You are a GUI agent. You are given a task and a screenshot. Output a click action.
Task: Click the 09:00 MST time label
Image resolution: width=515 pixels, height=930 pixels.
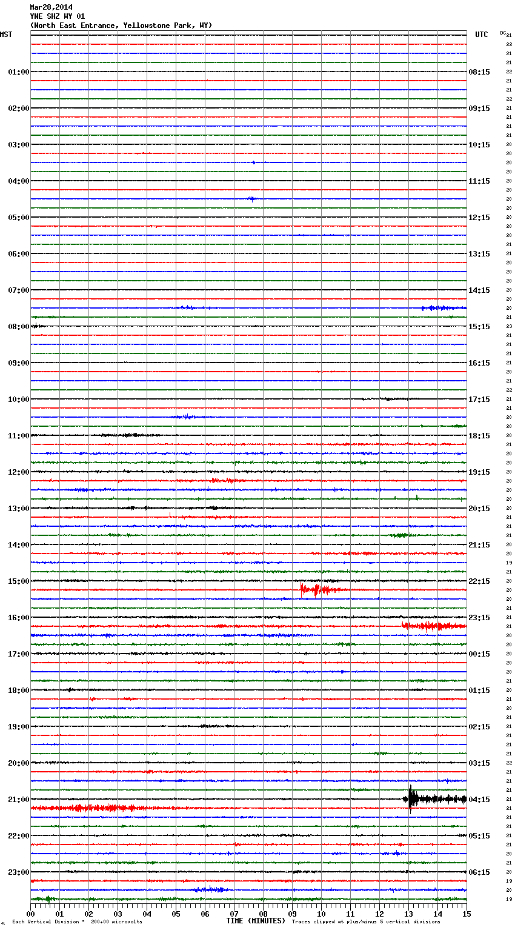pyautogui.click(x=19, y=363)
